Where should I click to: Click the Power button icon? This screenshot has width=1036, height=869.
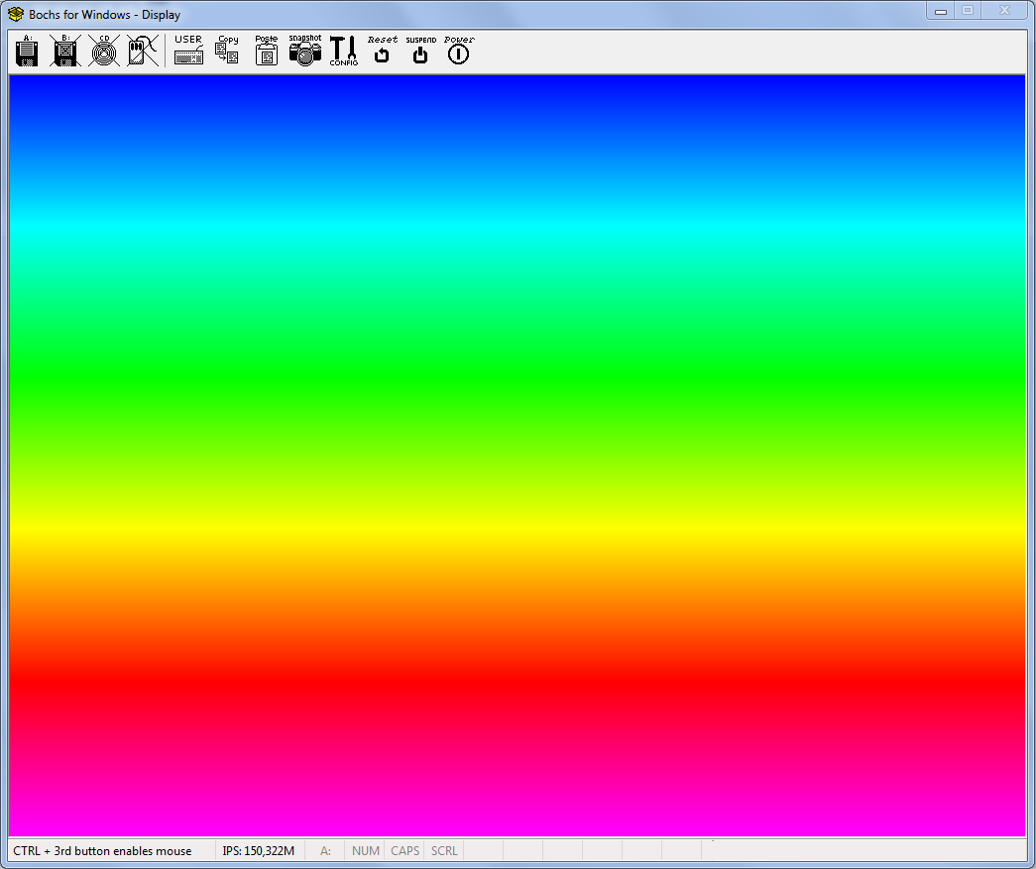coord(459,51)
